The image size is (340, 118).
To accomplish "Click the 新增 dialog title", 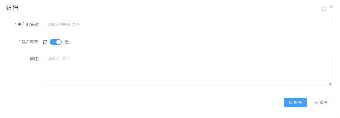I will pos(12,8).
